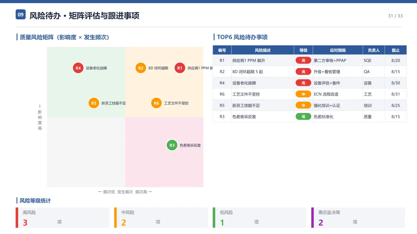Click the 风险等级统计 heading
The width and height of the screenshot is (417, 234).
pyautogui.click(x=35, y=201)
